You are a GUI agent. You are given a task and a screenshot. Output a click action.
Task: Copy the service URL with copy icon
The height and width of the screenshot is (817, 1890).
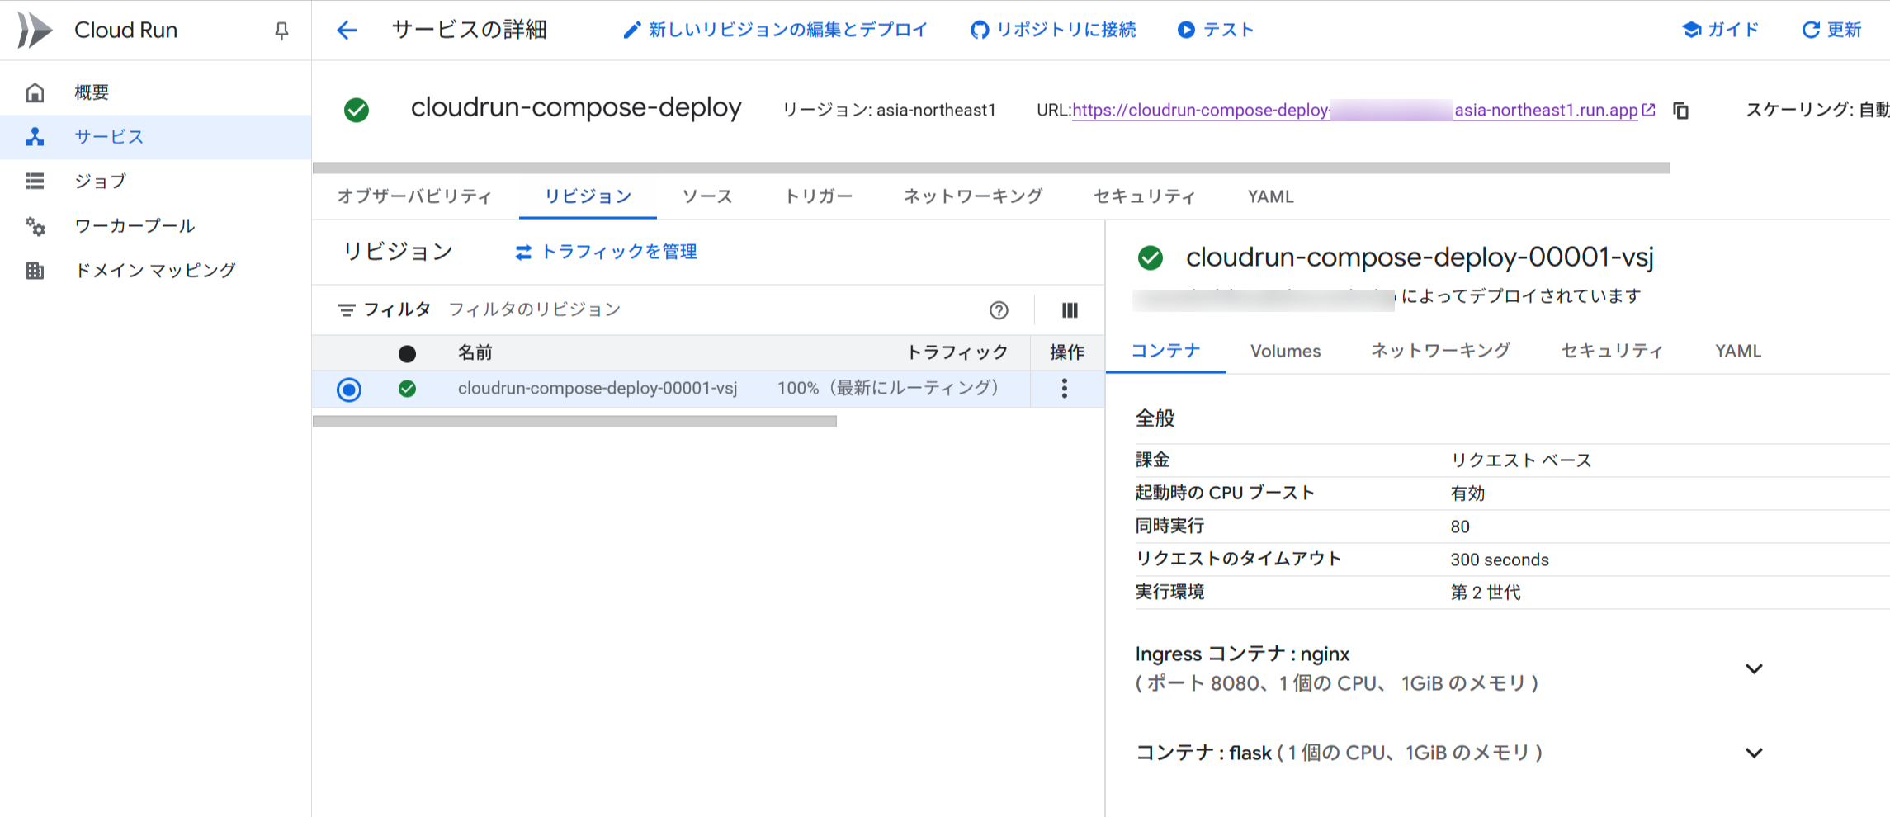coord(1680,110)
